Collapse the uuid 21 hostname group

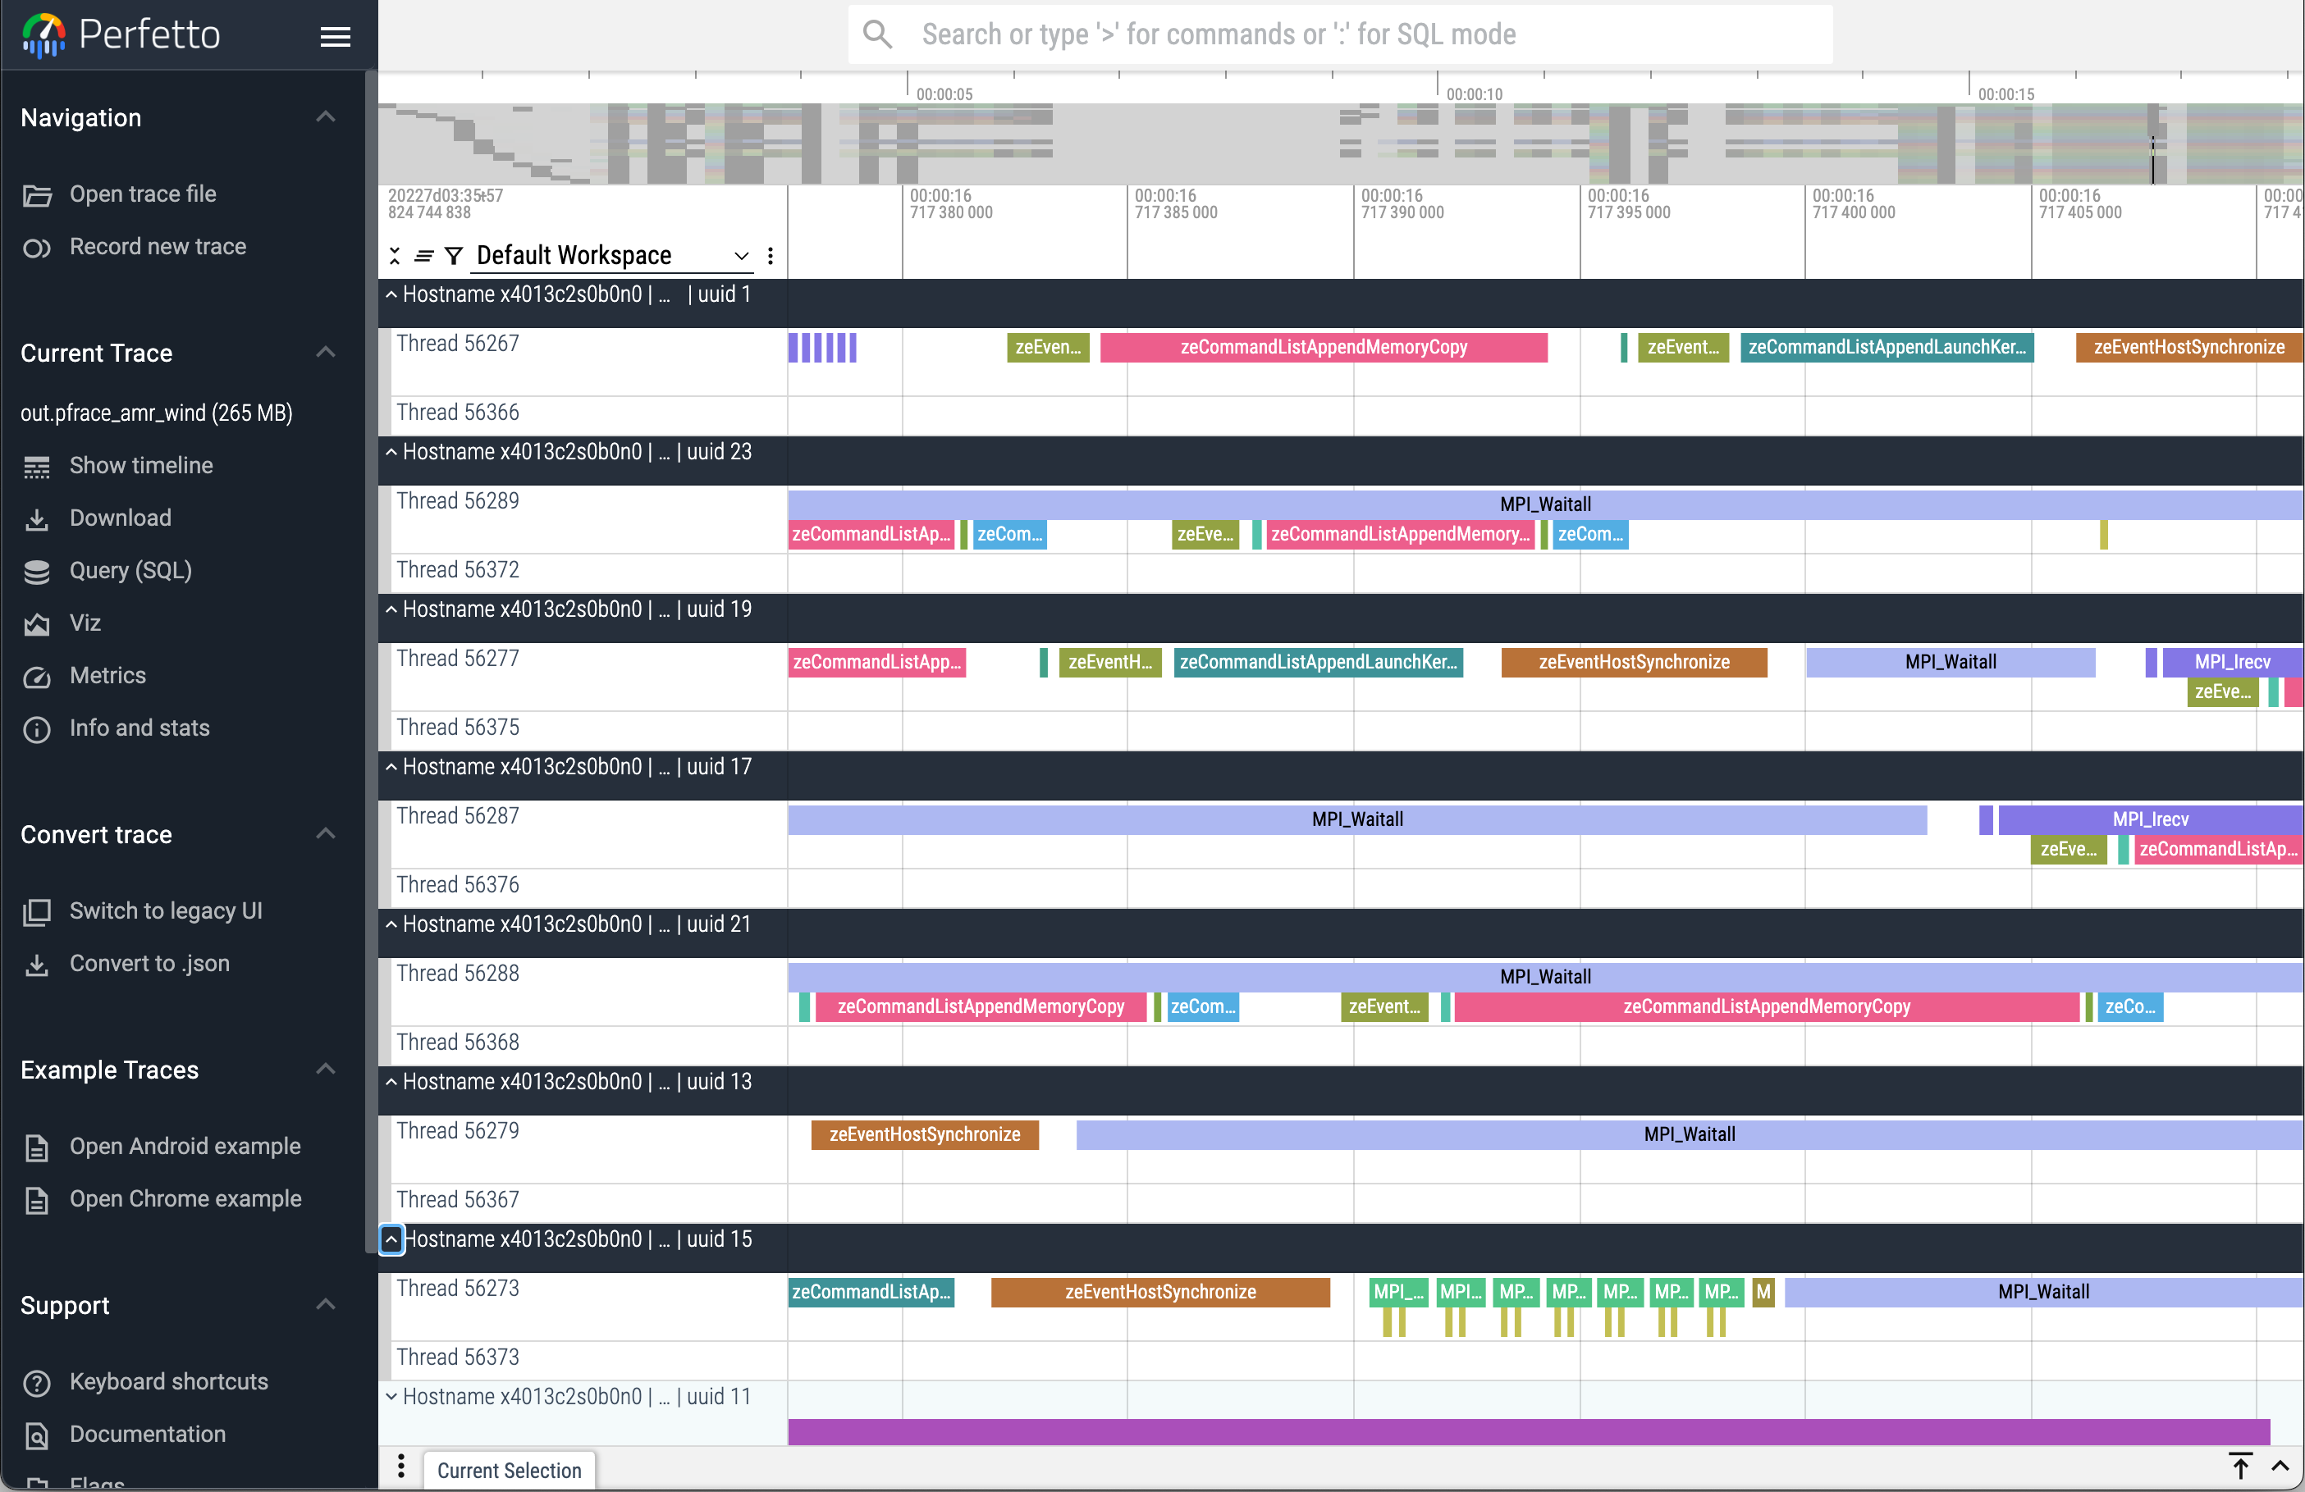pos(391,924)
